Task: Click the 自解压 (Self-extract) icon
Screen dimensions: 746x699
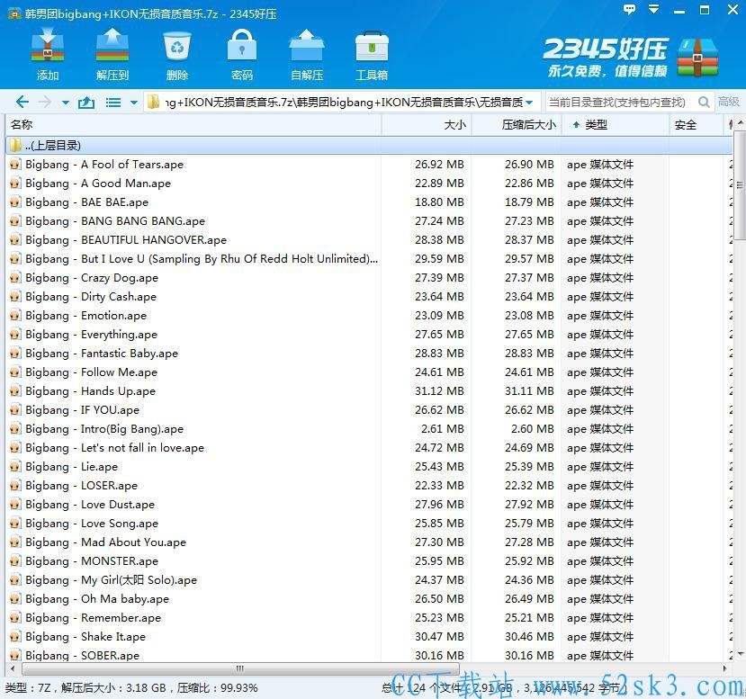Action: (x=307, y=46)
